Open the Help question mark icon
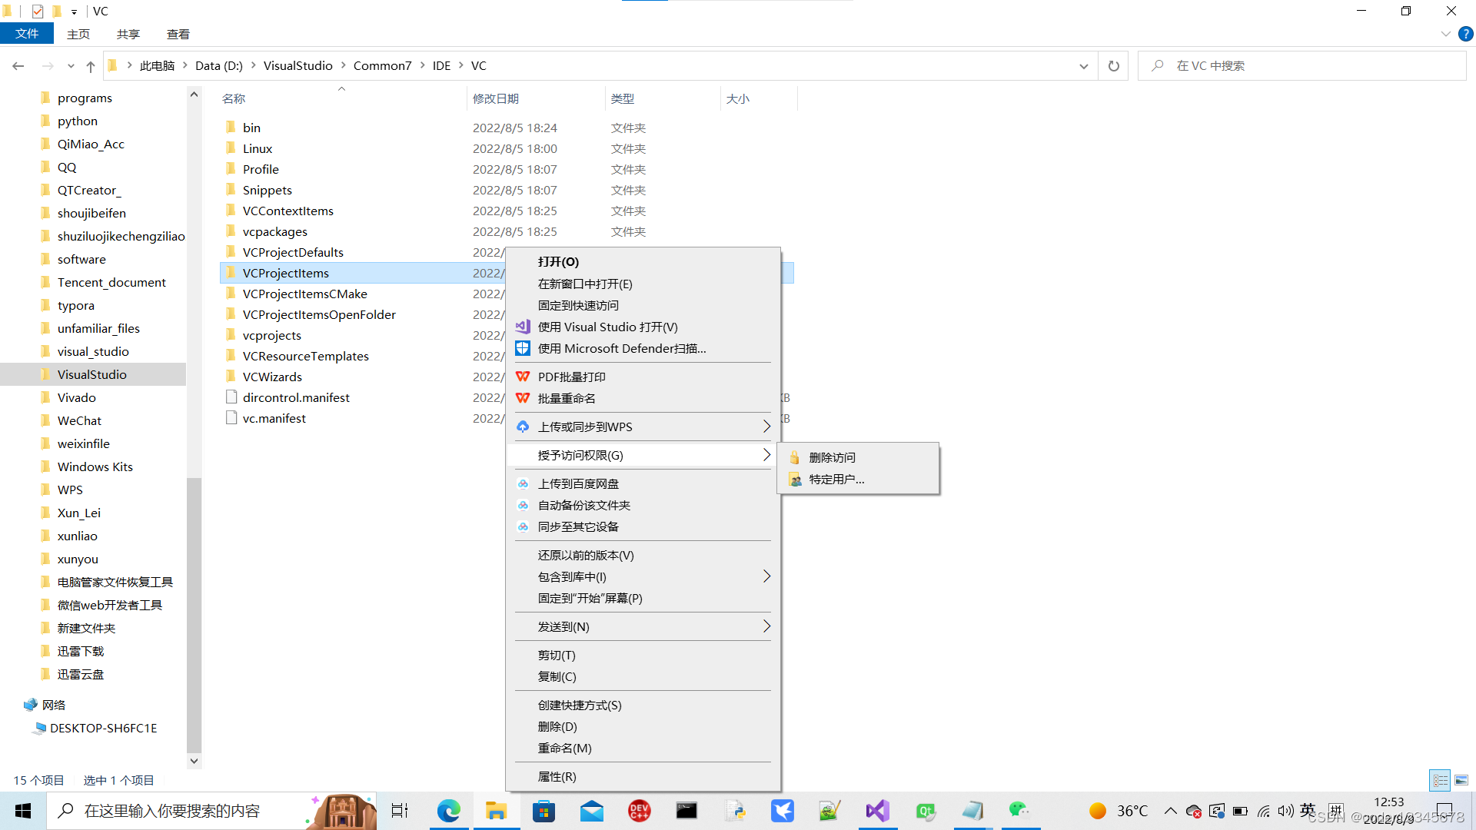 pyautogui.click(x=1465, y=34)
